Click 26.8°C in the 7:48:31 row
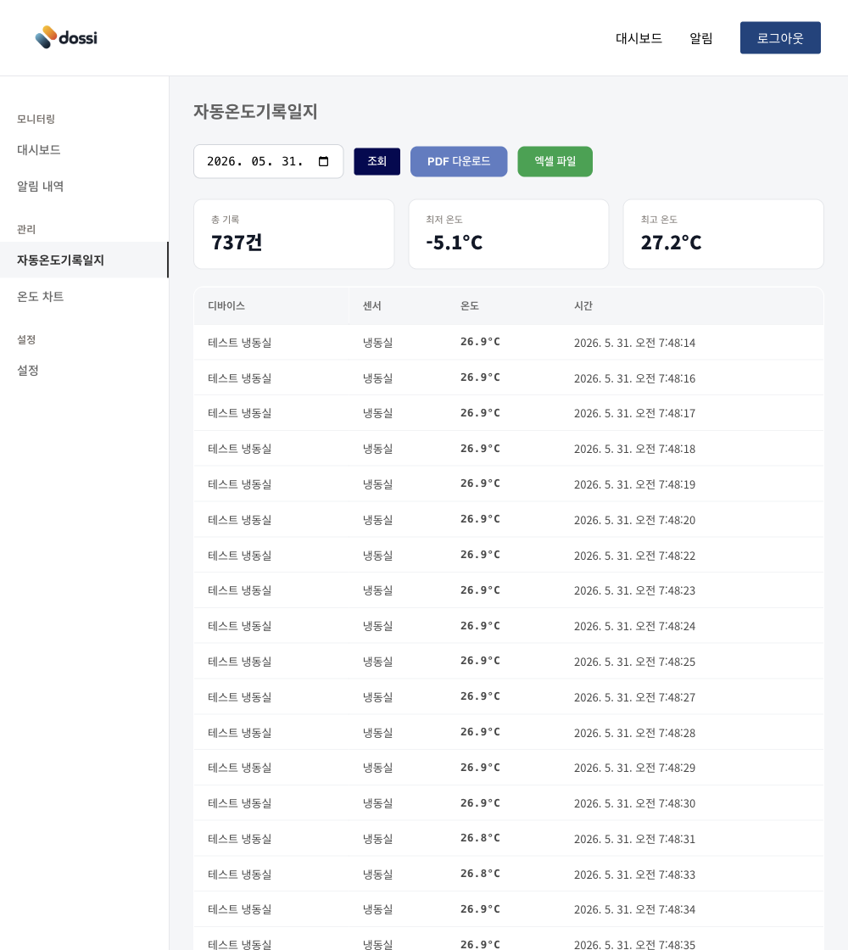The height and width of the screenshot is (950, 848). [x=480, y=838]
